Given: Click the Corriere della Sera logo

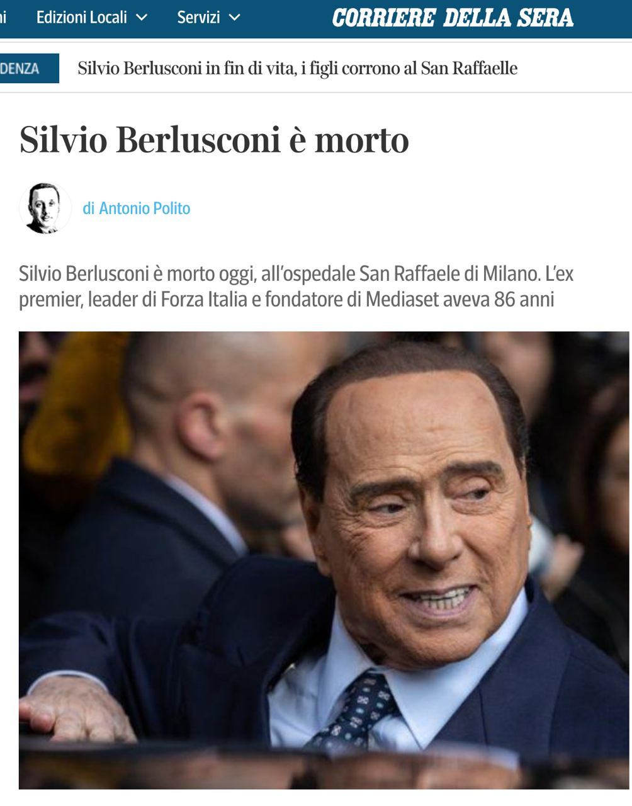Looking at the screenshot, I should click(453, 18).
